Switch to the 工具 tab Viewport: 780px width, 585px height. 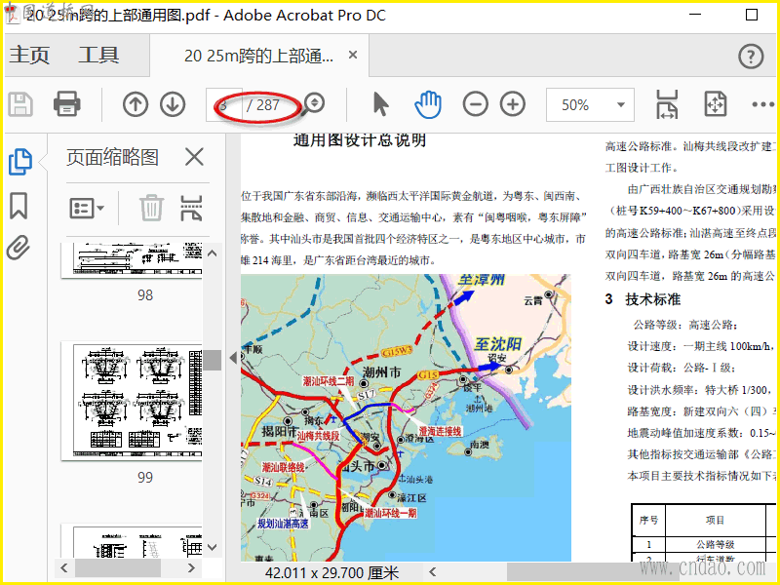click(98, 55)
